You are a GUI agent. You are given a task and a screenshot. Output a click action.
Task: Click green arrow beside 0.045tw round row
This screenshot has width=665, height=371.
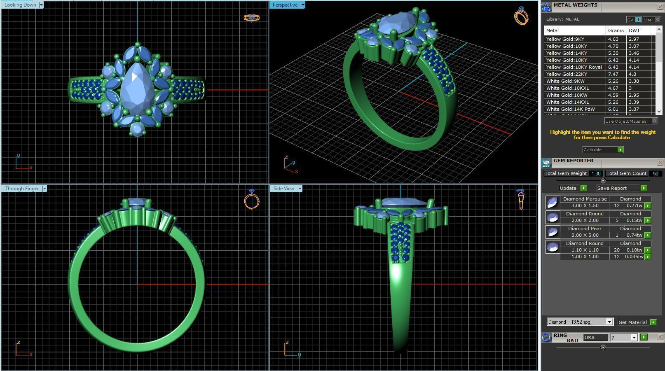pyautogui.click(x=648, y=257)
